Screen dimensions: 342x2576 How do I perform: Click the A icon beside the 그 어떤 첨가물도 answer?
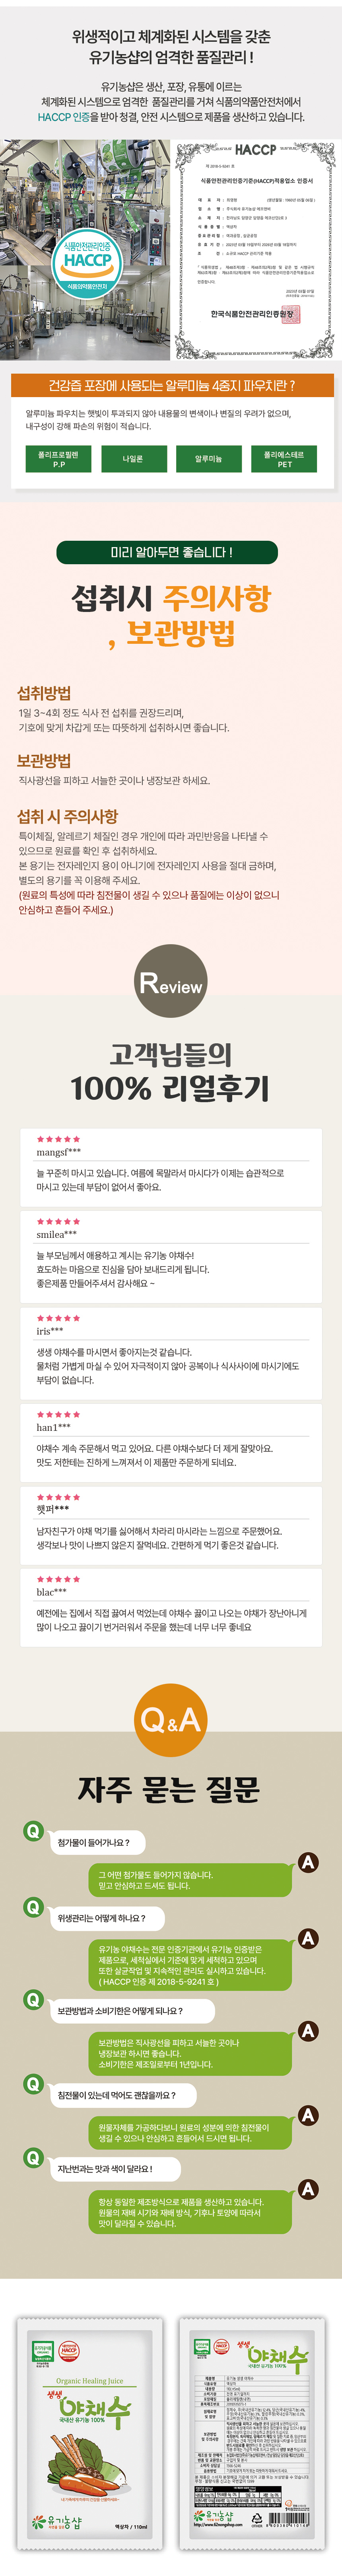(308, 1862)
